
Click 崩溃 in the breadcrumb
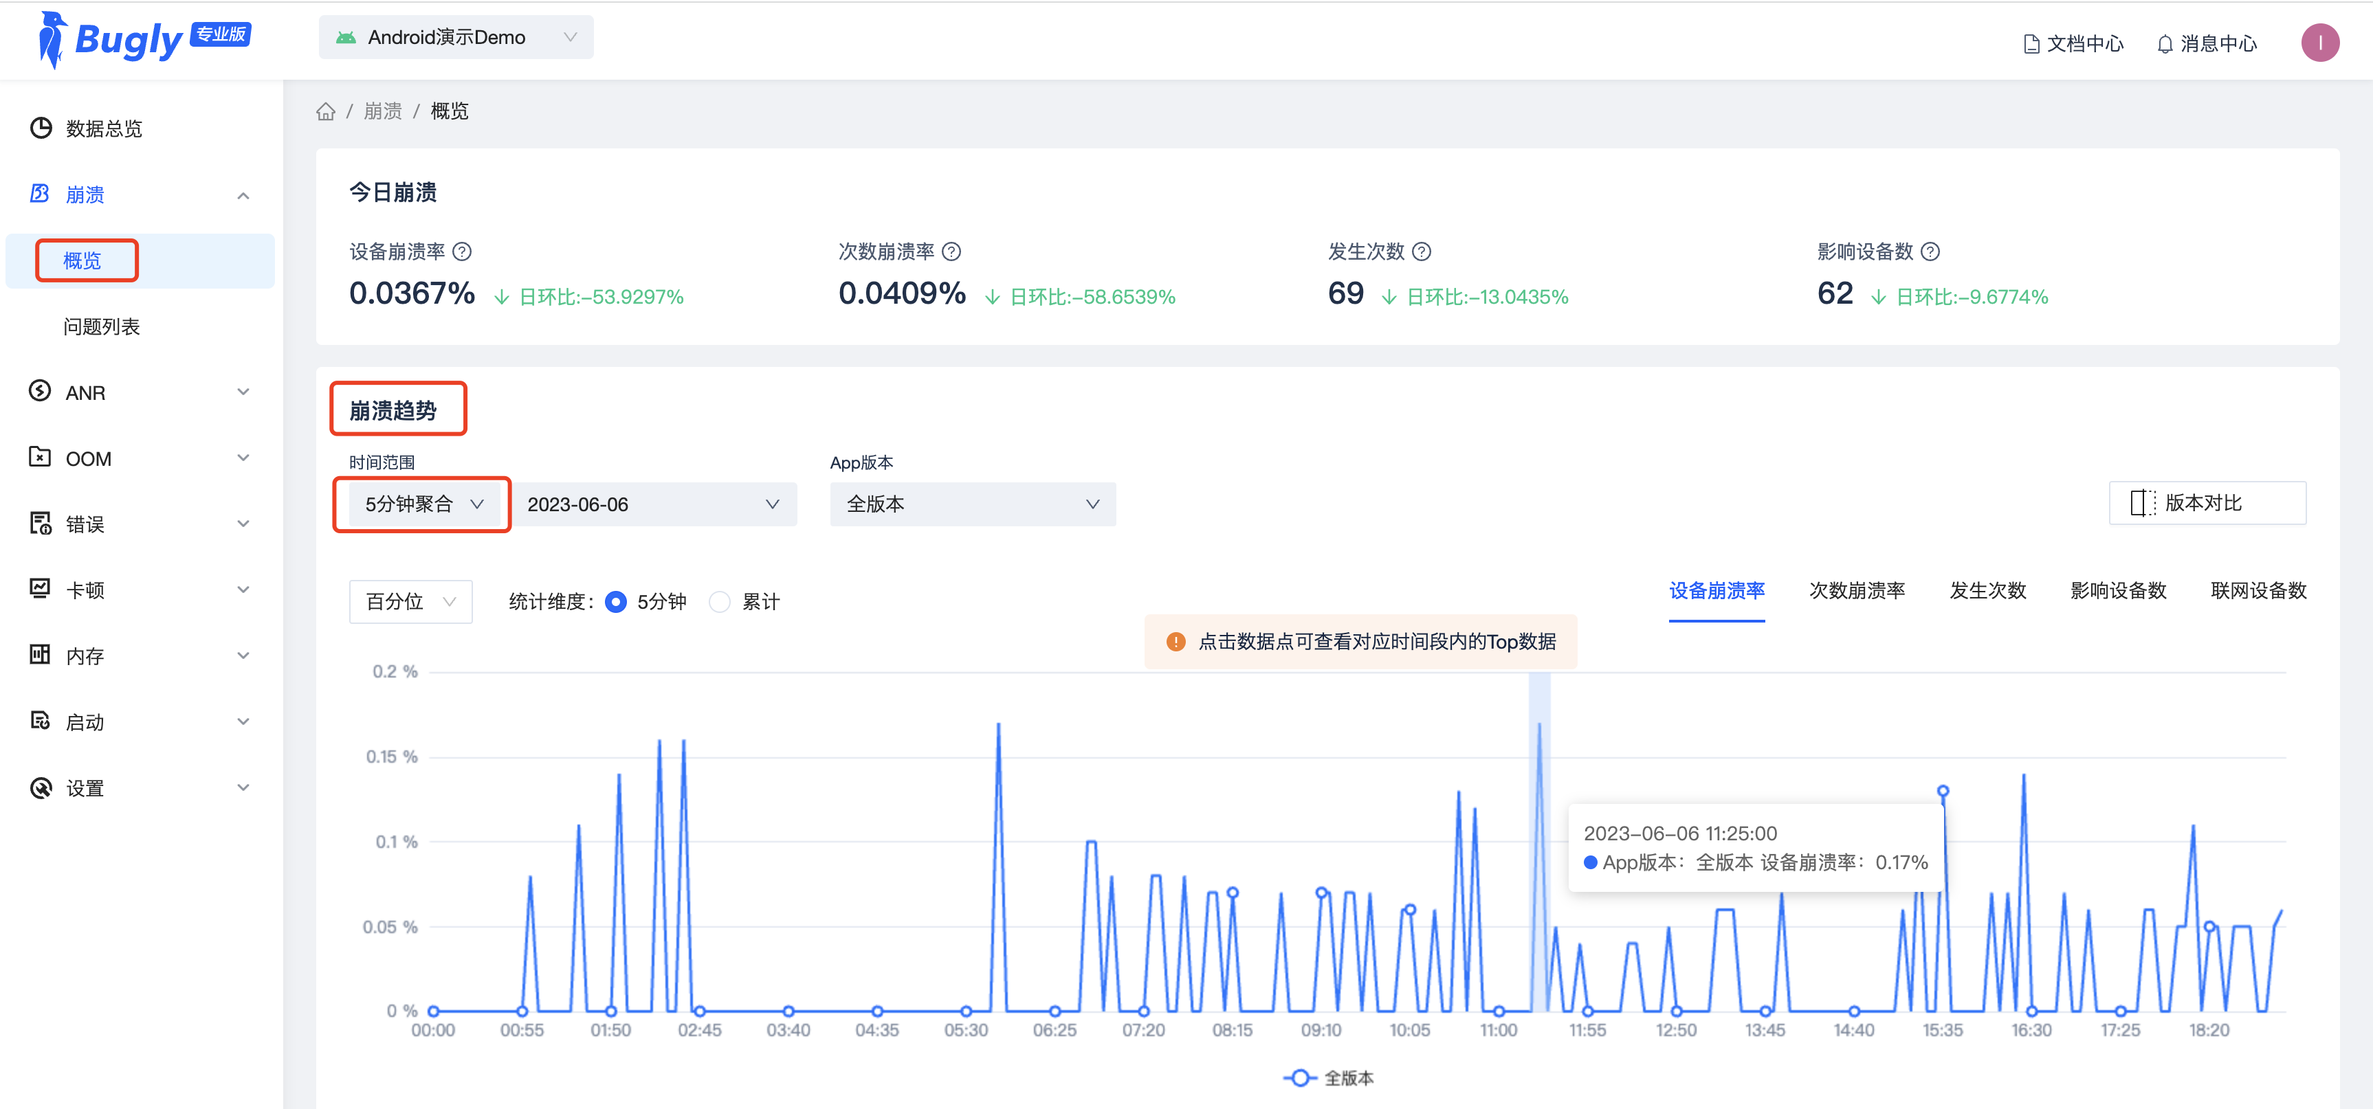click(382, 111)
